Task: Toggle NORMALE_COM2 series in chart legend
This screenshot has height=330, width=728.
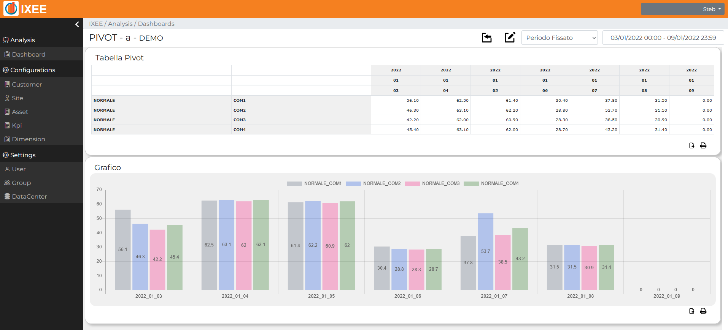Action: tap(373, 183)
